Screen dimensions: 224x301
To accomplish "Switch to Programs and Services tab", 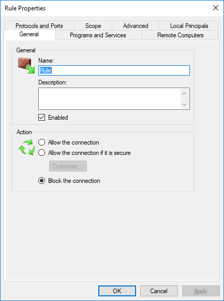I will tap(98, 35).
